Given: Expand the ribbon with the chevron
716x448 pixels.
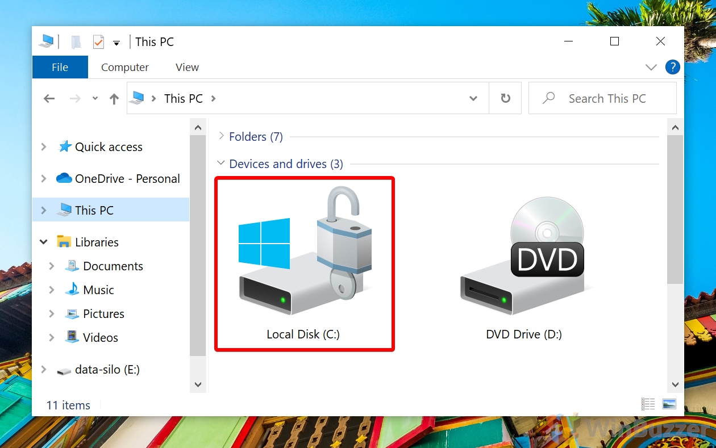Looking at the screenshot, I should tap(651, 67).
